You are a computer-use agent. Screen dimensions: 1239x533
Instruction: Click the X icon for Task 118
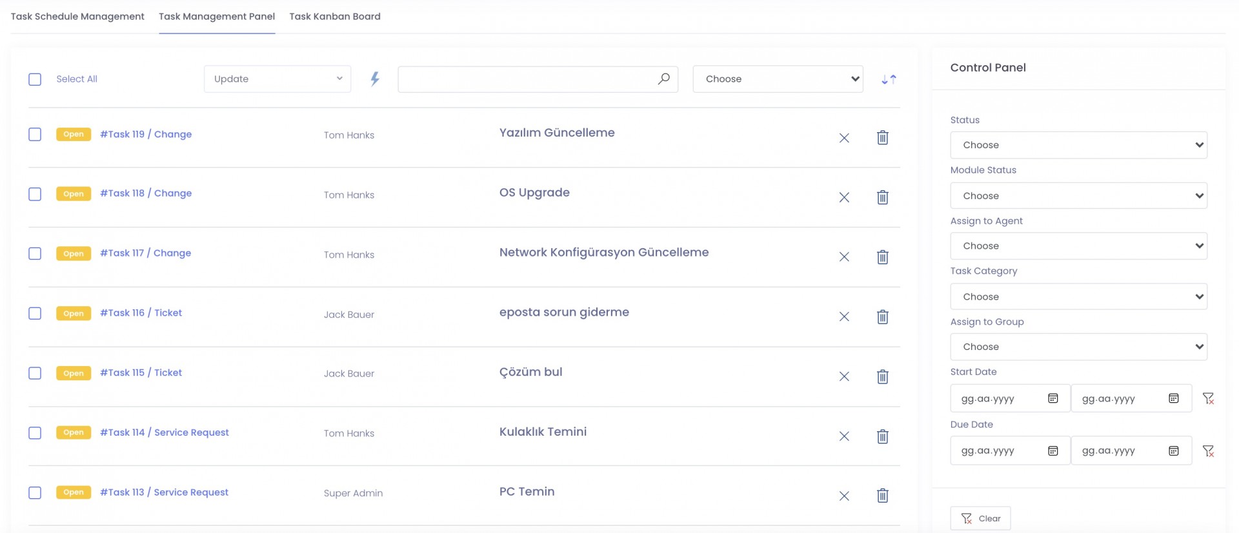pyautogui.click(x=843, y=197)
